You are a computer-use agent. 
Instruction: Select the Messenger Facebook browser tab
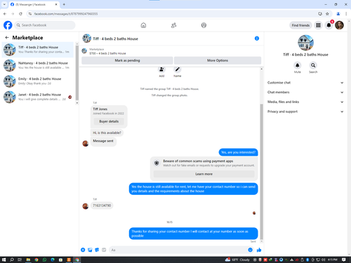pyautogui.click(x=34, y=4)
